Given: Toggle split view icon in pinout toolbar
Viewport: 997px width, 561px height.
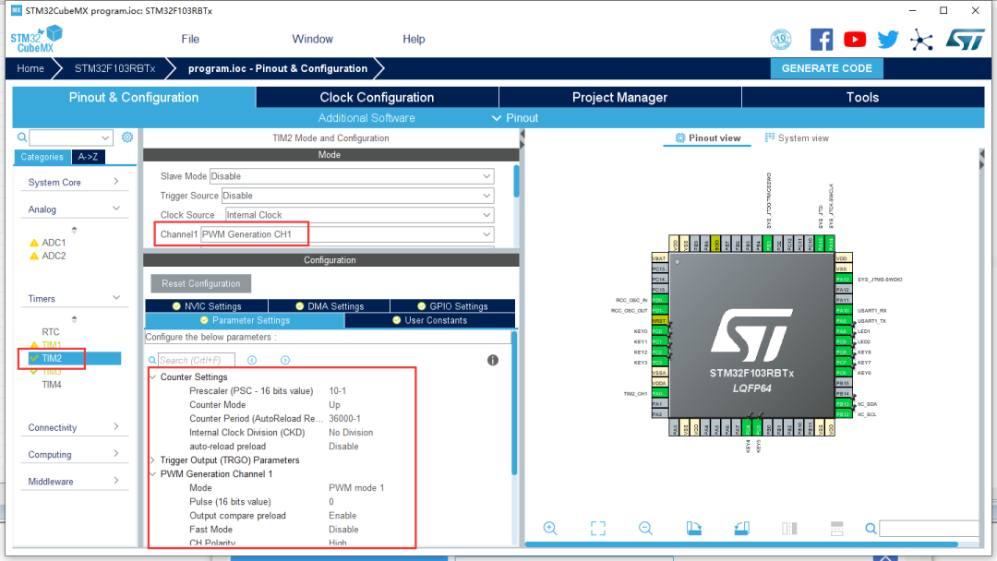Looking at the screenshot, I should tap(789, 528).
